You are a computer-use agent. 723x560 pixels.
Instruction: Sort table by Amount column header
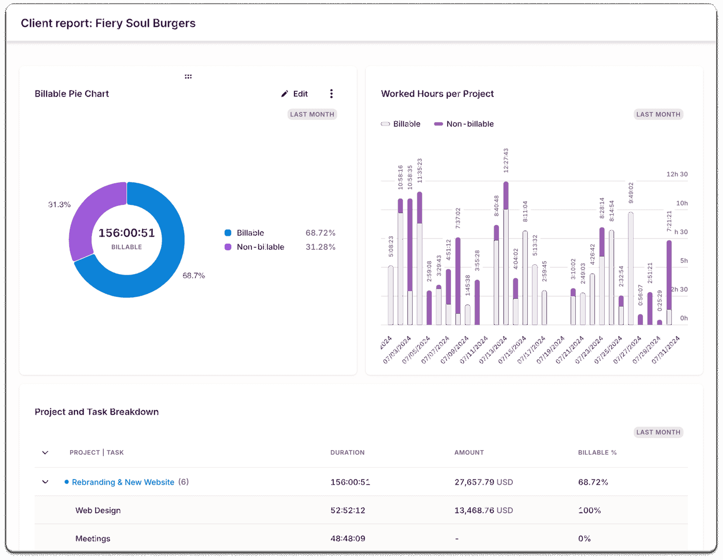point(469,453)
